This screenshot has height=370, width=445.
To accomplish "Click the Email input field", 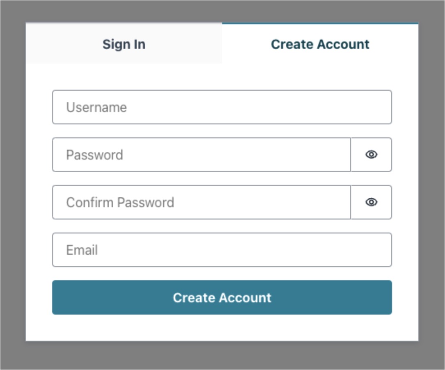I will point(222,250).
